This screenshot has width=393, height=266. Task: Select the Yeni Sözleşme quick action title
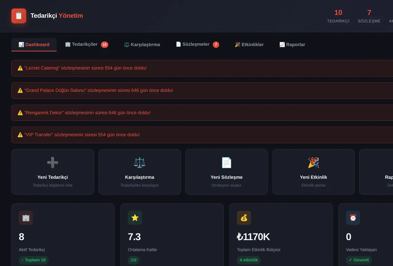pos(227,177)
